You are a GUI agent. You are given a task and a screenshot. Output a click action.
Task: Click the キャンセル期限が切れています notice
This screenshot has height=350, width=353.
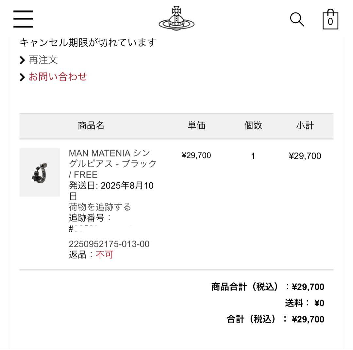88,43
